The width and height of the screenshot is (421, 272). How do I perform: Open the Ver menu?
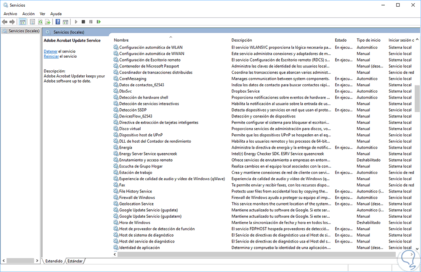click(43, 14)
